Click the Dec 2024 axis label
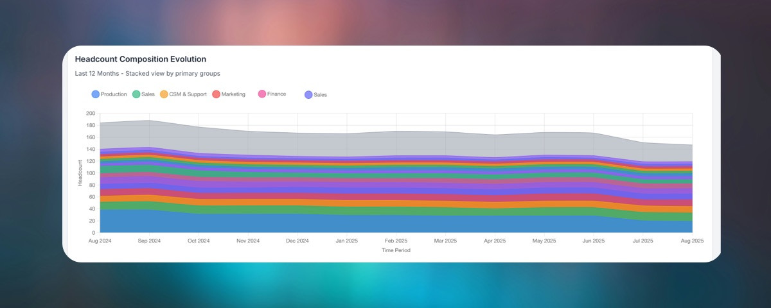The width and height of the screenshot is (771, 308). point(297,241)
